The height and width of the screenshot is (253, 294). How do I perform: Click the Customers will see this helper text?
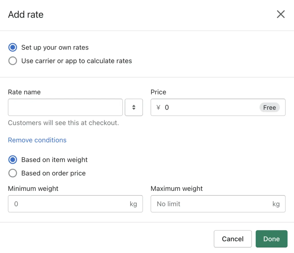[x=63, y=123]
